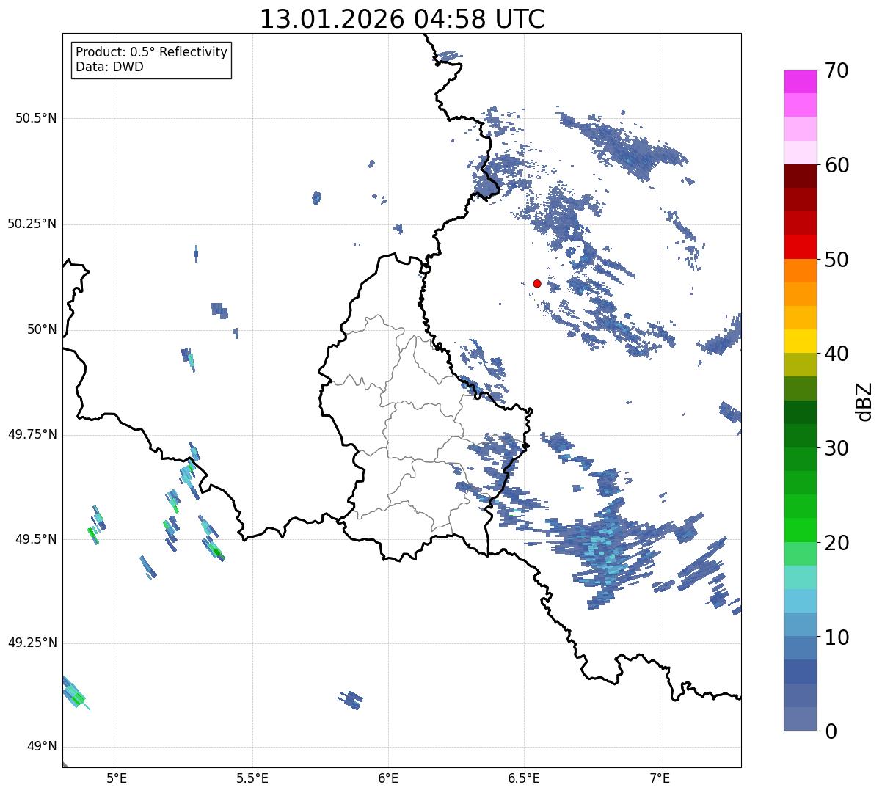Click the 50°N latitude label
Screen dimensions: 882x793
[41, 329]
